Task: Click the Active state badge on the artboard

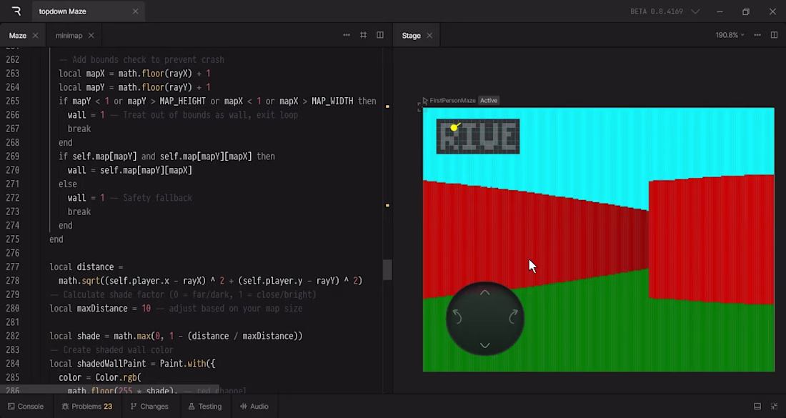Action: pos(488,100)
